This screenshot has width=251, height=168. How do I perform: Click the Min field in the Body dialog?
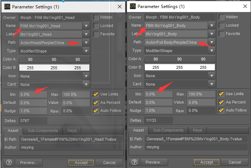(158, 94)
